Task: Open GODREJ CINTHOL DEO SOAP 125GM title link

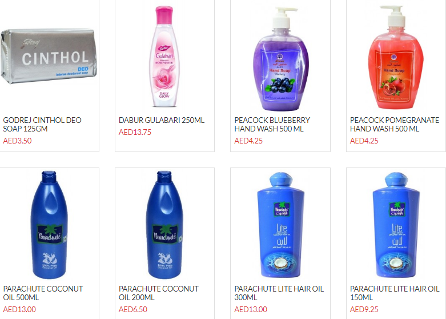Action: click(x=42, y=125)
